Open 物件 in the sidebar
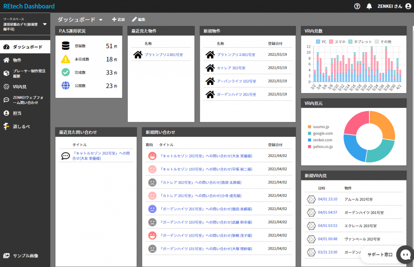 [25, 60]
